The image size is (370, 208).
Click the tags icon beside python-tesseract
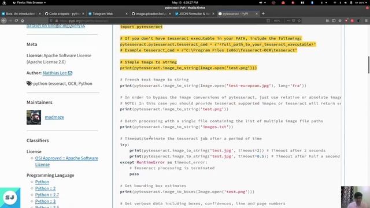tap(29, 83)
